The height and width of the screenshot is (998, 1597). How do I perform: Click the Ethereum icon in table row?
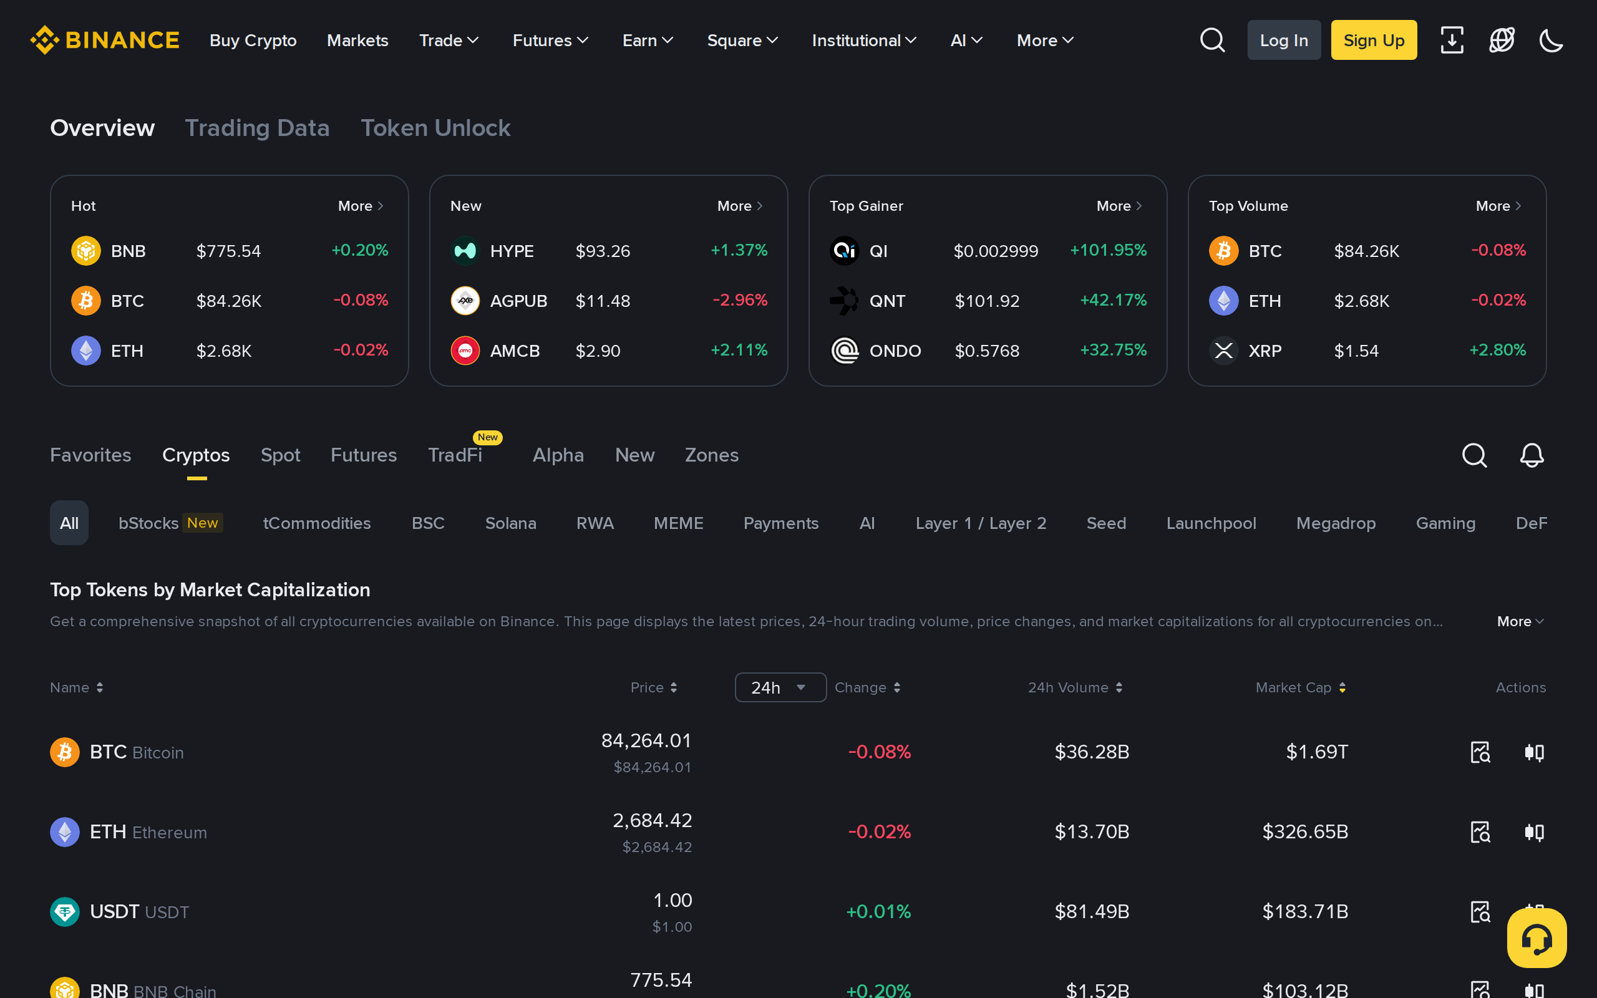tap(65, 831)
